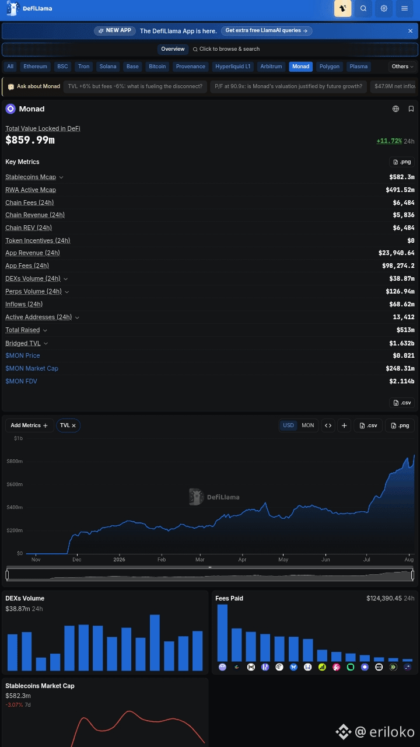Open the Overview breadcrumb tab
Viewport: 420px width, 747px height.
[x=173, y=49]
